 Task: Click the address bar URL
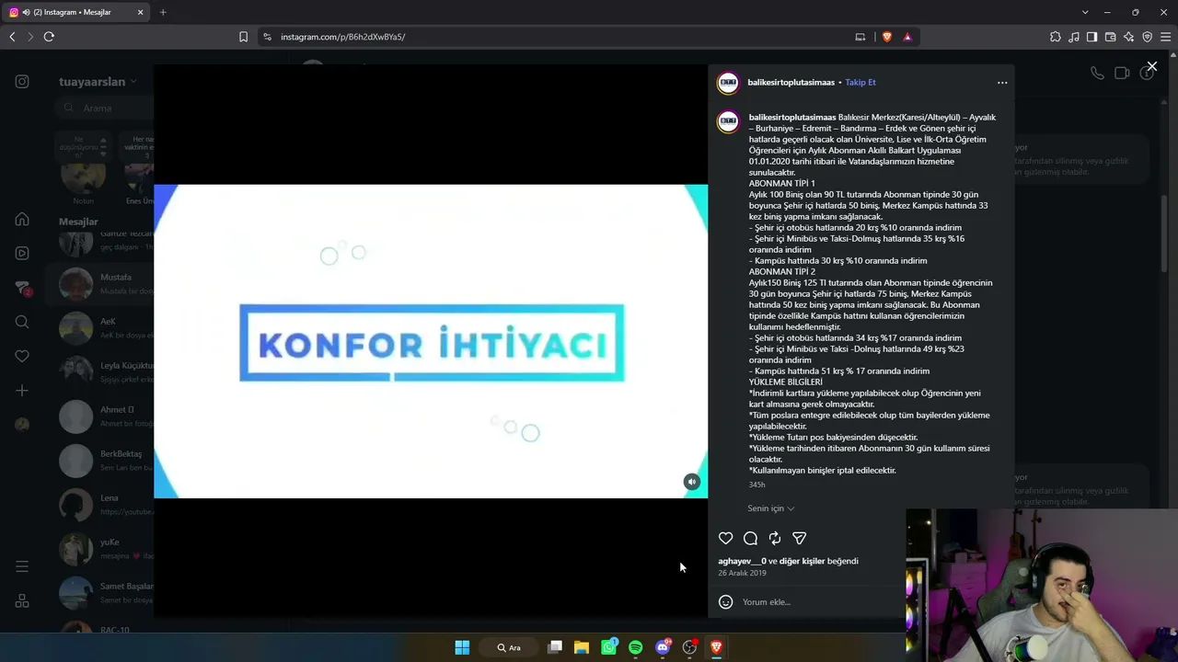point(342,37)
